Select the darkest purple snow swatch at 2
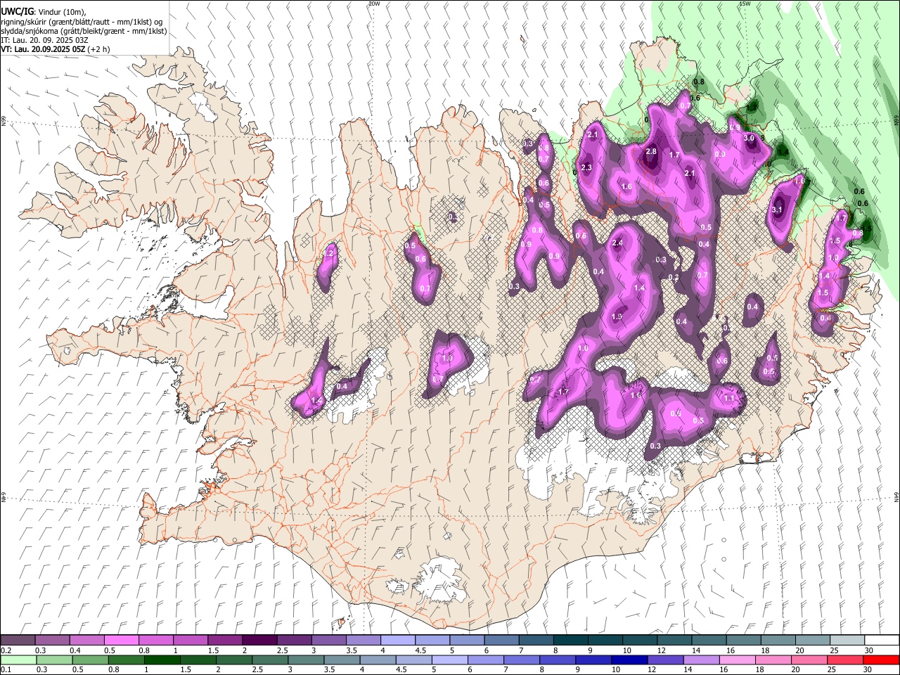This screenshot has width=900, height=675. coord(259,640)
